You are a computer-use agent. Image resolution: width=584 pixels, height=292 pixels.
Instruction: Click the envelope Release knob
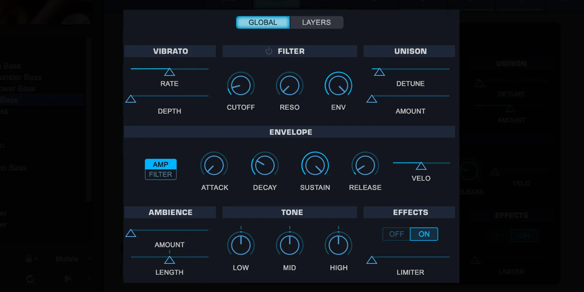[x=365, y=165]
